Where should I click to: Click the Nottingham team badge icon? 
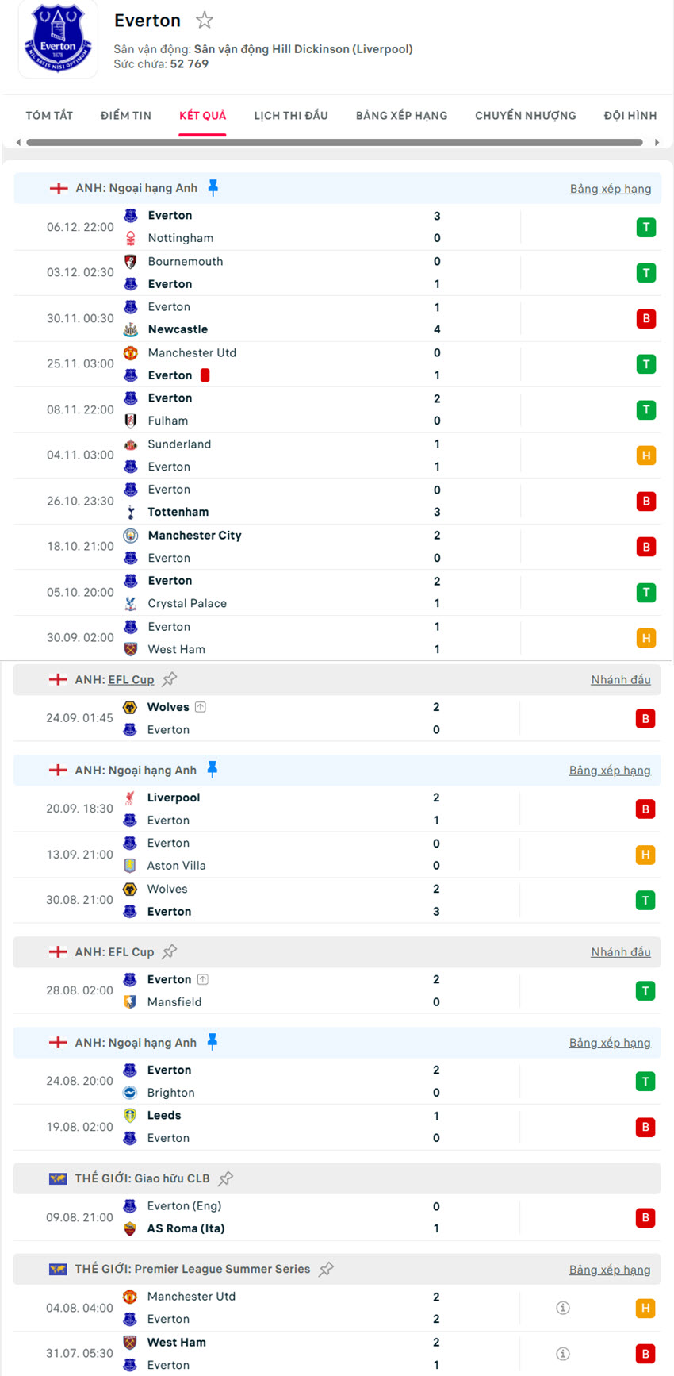tap(131, 238)
